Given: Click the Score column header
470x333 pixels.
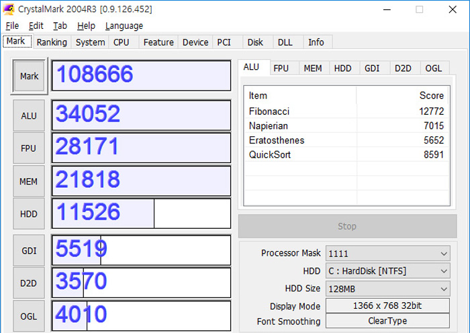Looking at the screenshot, I should pos(403,95).
